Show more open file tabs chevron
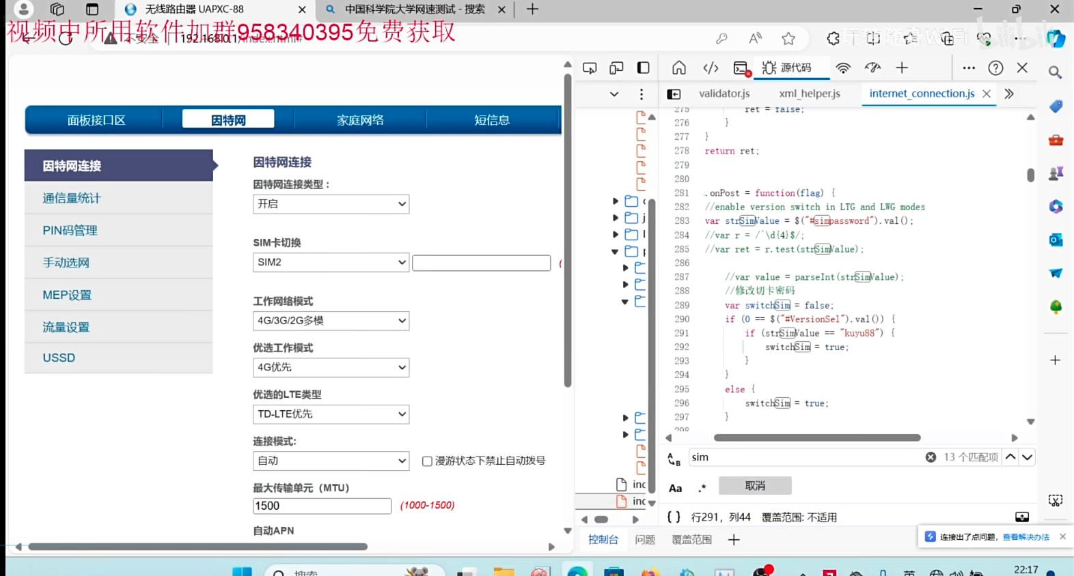This screenshot has height=576, width=1074. coord(1009,94)
